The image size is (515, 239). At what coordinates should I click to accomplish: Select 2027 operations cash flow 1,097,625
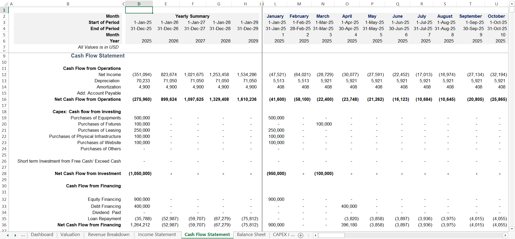point(194,99)
